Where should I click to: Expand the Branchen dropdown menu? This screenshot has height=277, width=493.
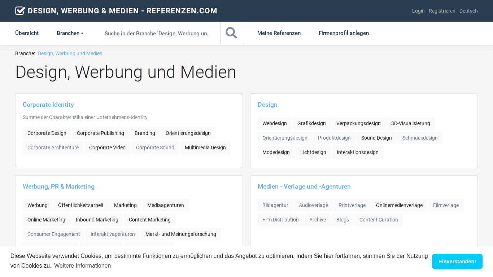click(70, 33)
